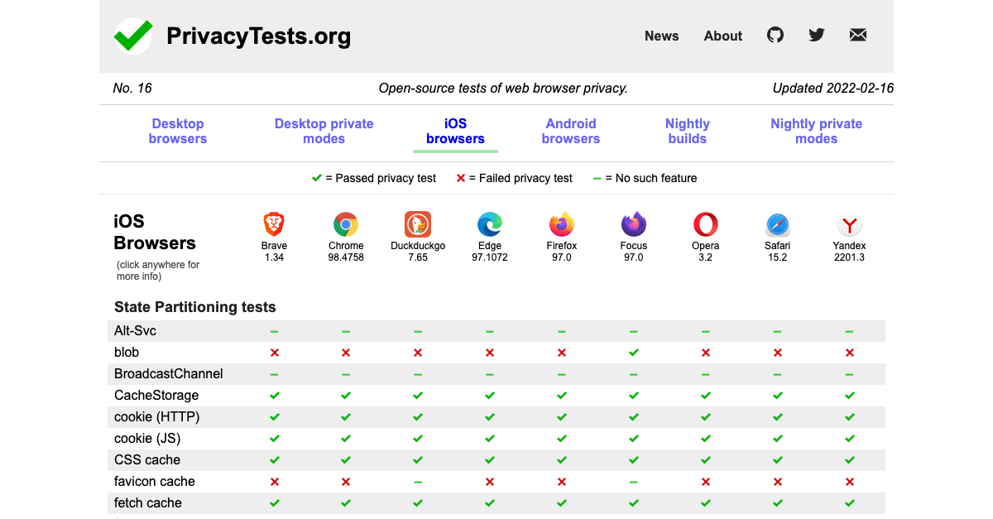The width and height of the screenshot is (993, 519).
Task: Click the Twitter bird icon
Action: [816, 35]
